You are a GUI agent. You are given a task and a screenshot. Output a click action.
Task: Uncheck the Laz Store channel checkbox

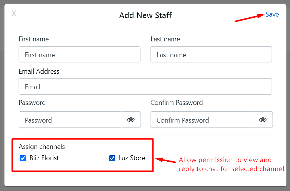(112, 158)
